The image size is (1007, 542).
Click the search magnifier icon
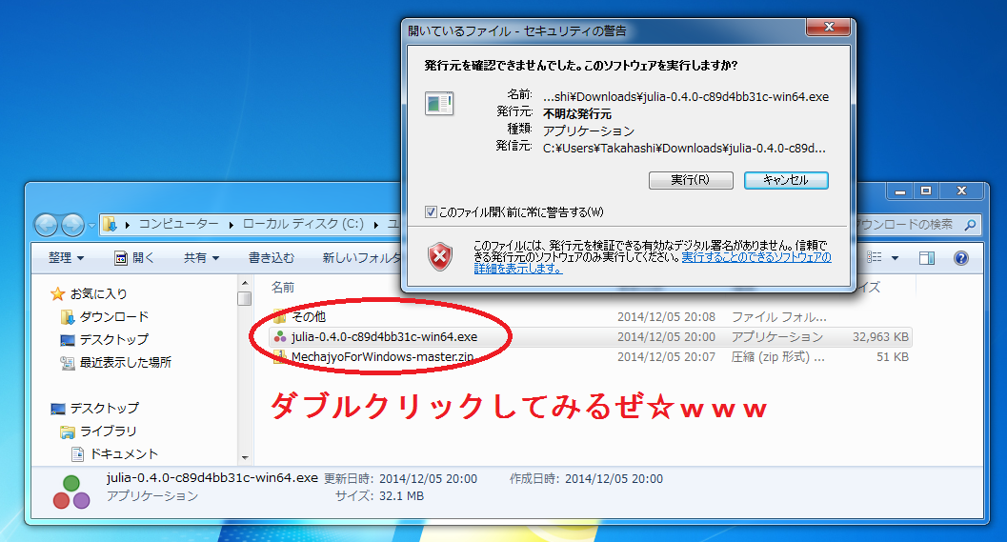click(x=970, y=225)
